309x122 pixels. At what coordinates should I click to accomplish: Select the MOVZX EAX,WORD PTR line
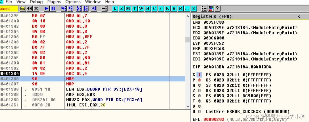(x=104, y=100)
